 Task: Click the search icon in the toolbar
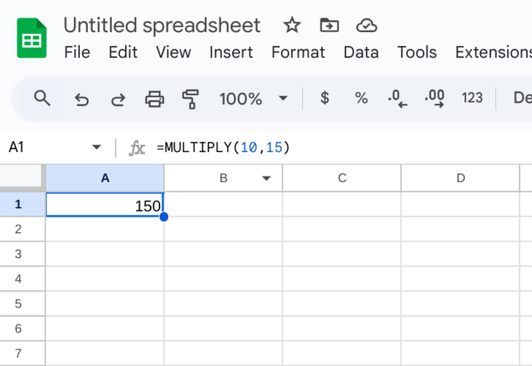(x=43, y=98)
